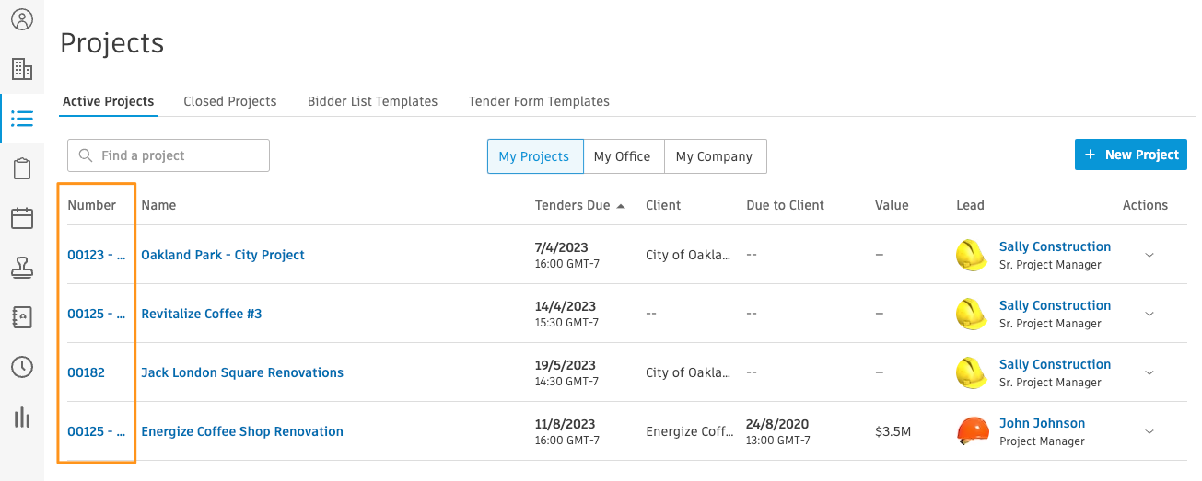
Task: Open the company building icon in sidebar
Action: [22, 69]
